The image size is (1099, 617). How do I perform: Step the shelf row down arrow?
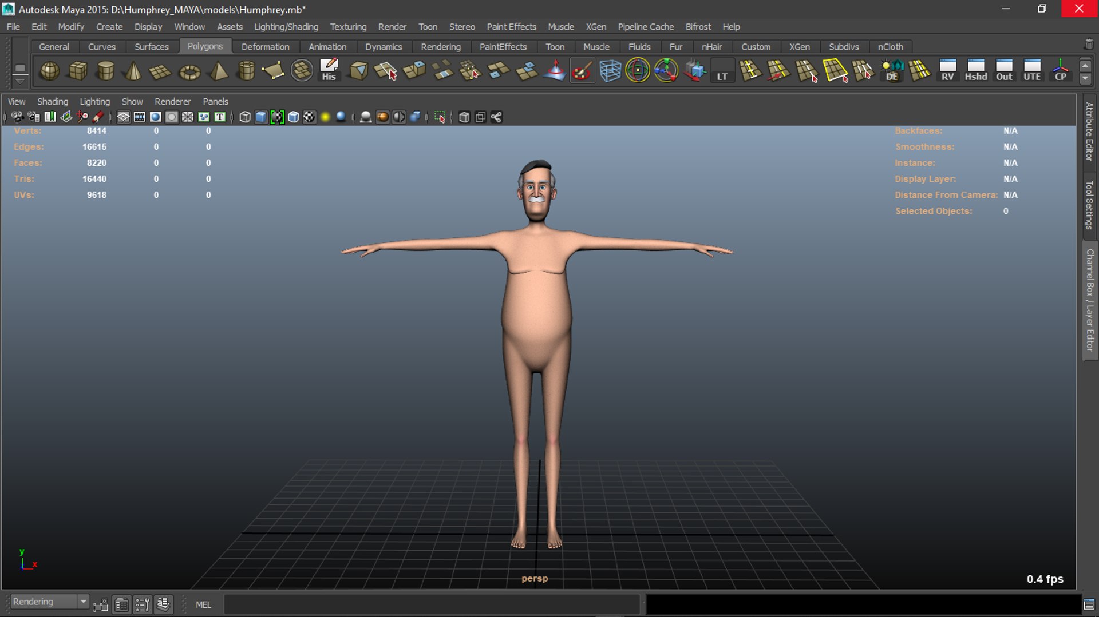pyautogui.click(x=1085, y=78)
